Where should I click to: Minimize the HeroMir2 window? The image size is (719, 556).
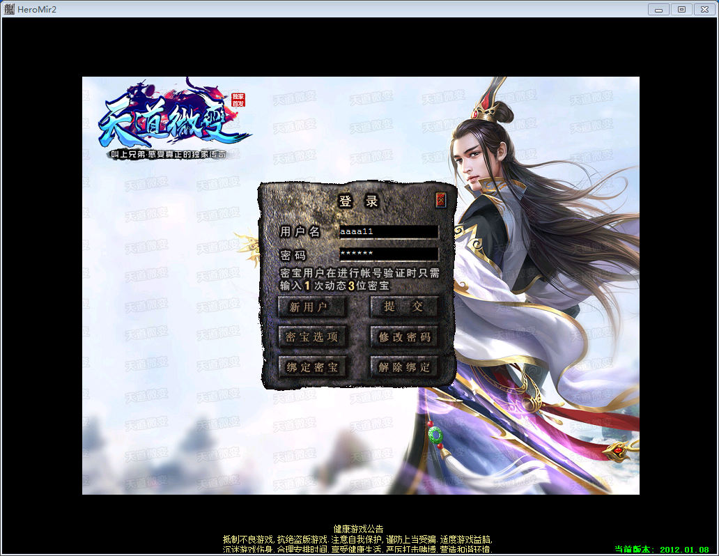[658, 9]
